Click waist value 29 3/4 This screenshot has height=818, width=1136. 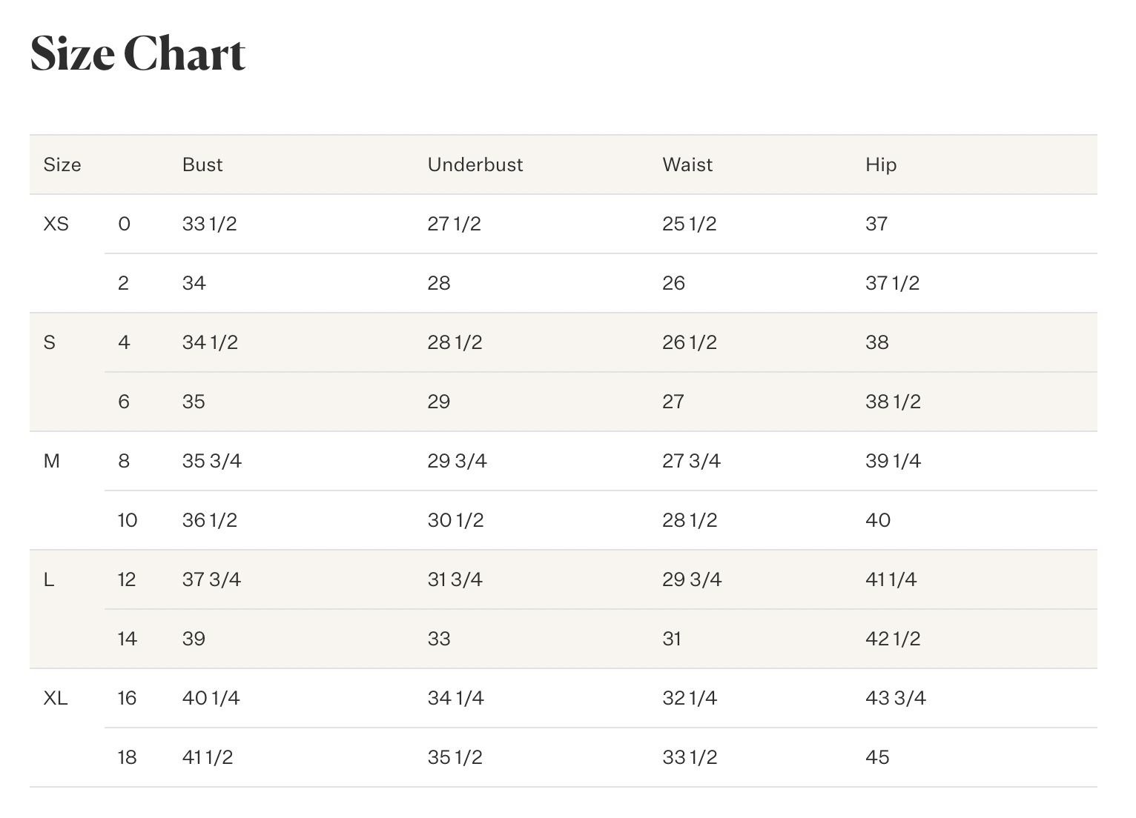(x=692, y=579)
